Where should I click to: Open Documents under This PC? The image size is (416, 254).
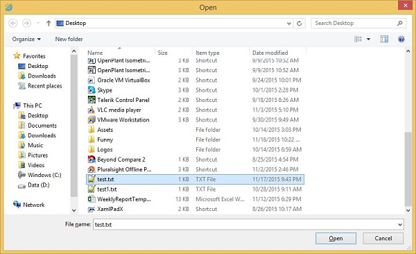[37, 126]
